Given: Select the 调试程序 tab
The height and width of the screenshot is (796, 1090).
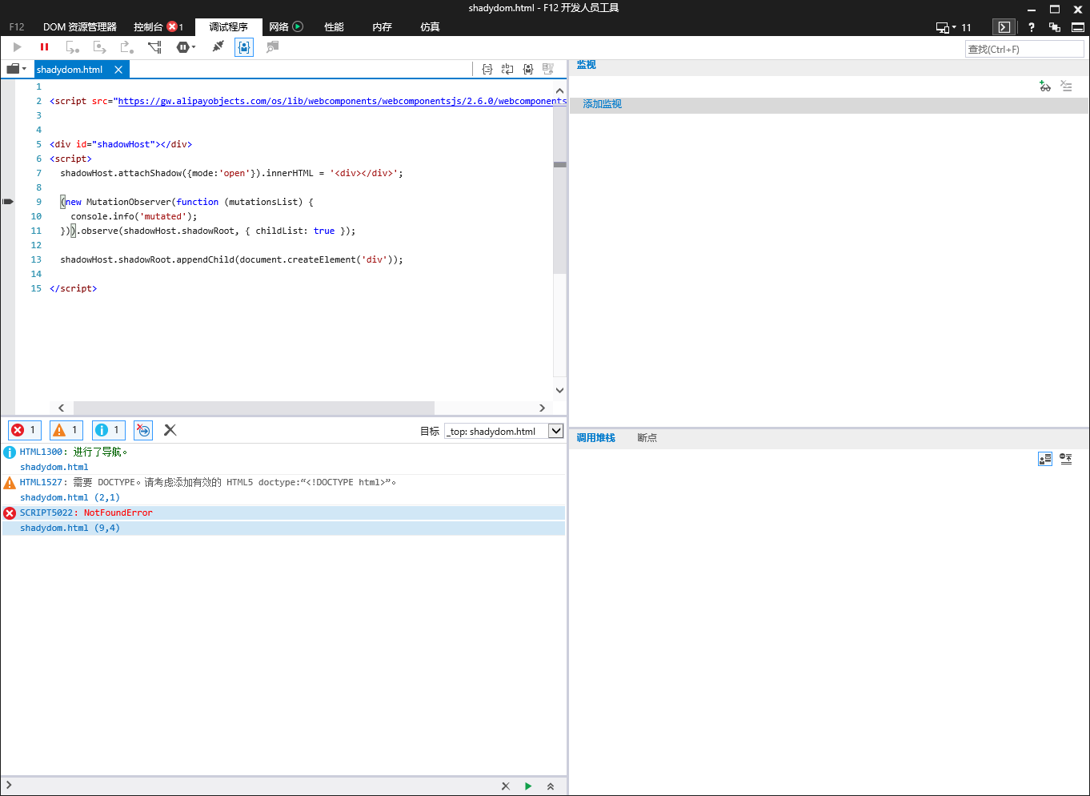Looking at the screenshot, I should pos(229,26).
